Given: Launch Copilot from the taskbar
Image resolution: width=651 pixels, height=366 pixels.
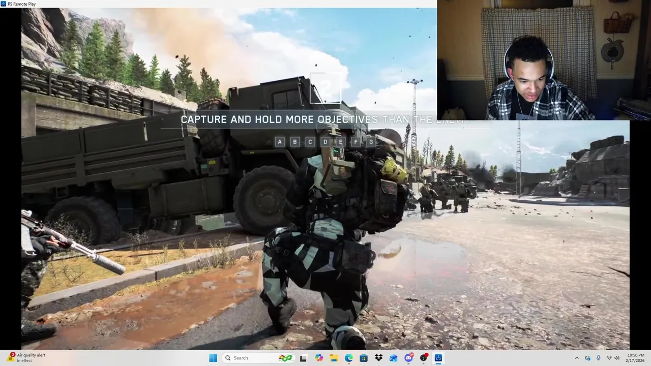Looking at the screenshot, I should [x=319, y=358].
